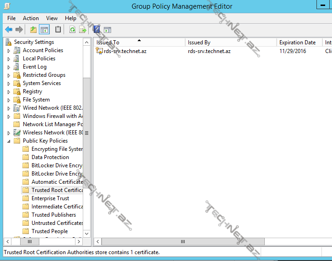This screenshot has height=261, width=332.
Task: Expand the Account Policies node
Action: [x=9, y=51]
